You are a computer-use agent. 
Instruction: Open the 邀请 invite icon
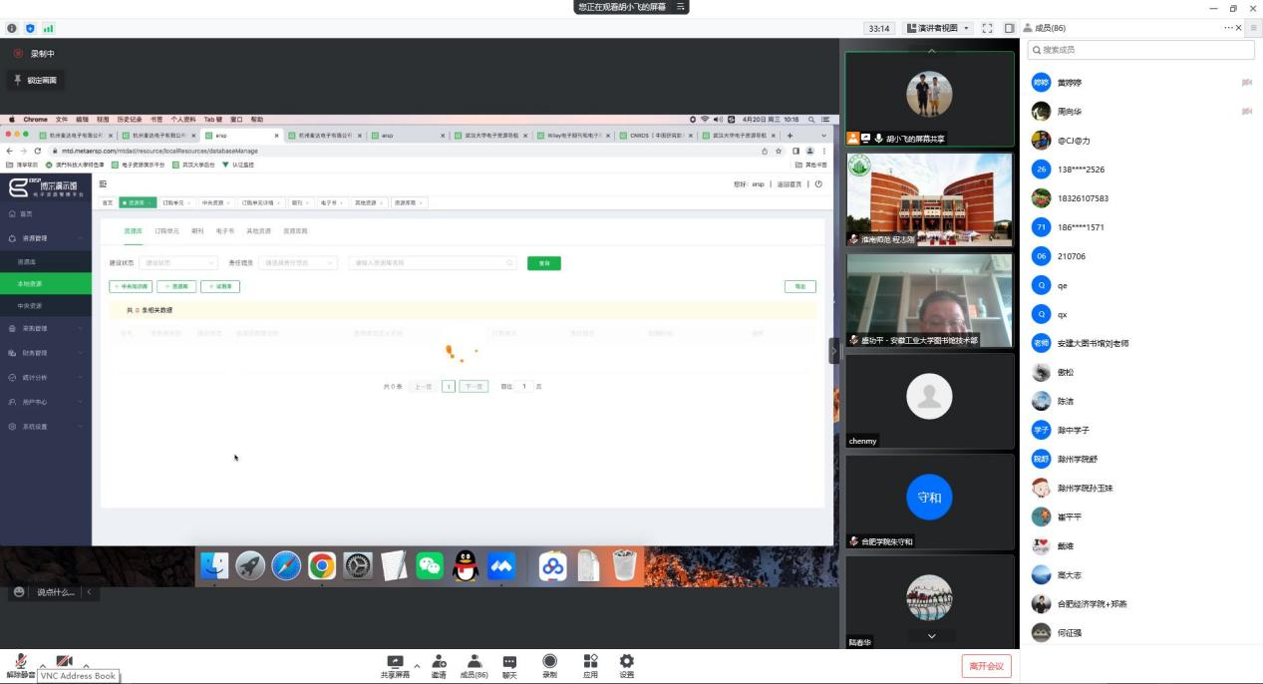[x=439, y=666]
